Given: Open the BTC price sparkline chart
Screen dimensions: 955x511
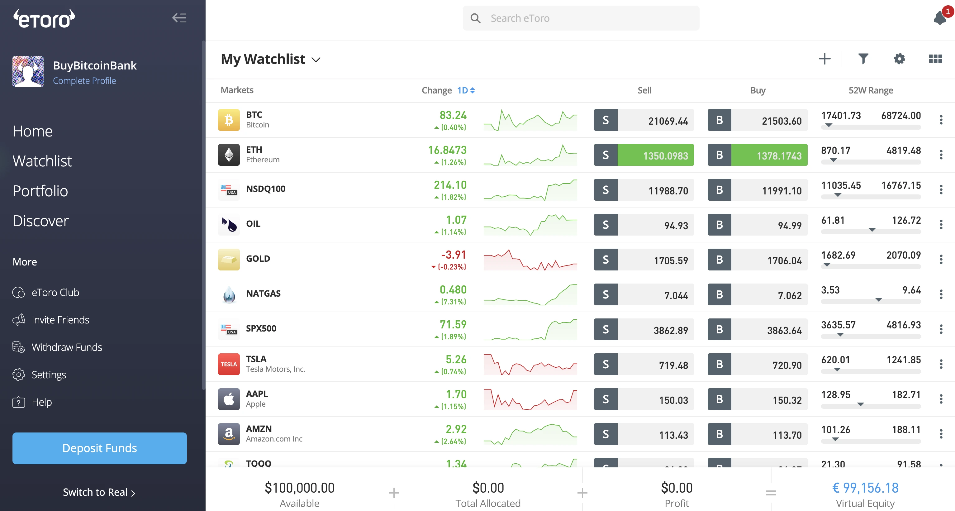Looking at the screenshot, I should (x=530, y=120).
